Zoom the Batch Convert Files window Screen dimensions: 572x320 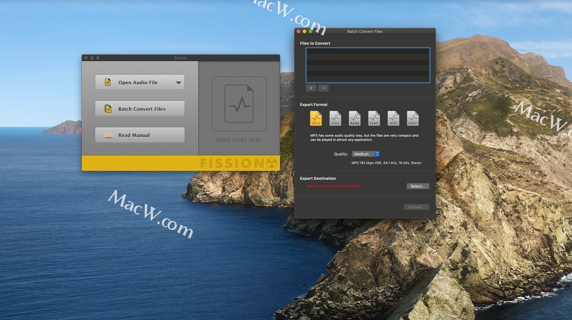(x=310, y=31)
